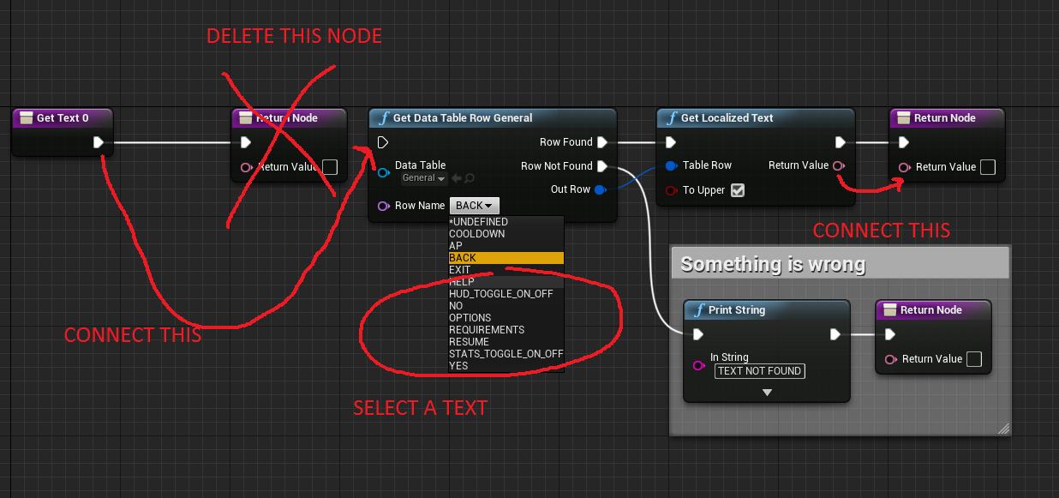Screen dimensions: 1059x498
Task: Select header of Return Node after Print String
Action: click(933, 310)
